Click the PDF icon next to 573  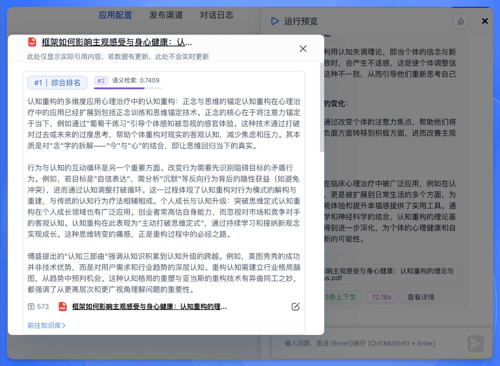tap(63, 307)
